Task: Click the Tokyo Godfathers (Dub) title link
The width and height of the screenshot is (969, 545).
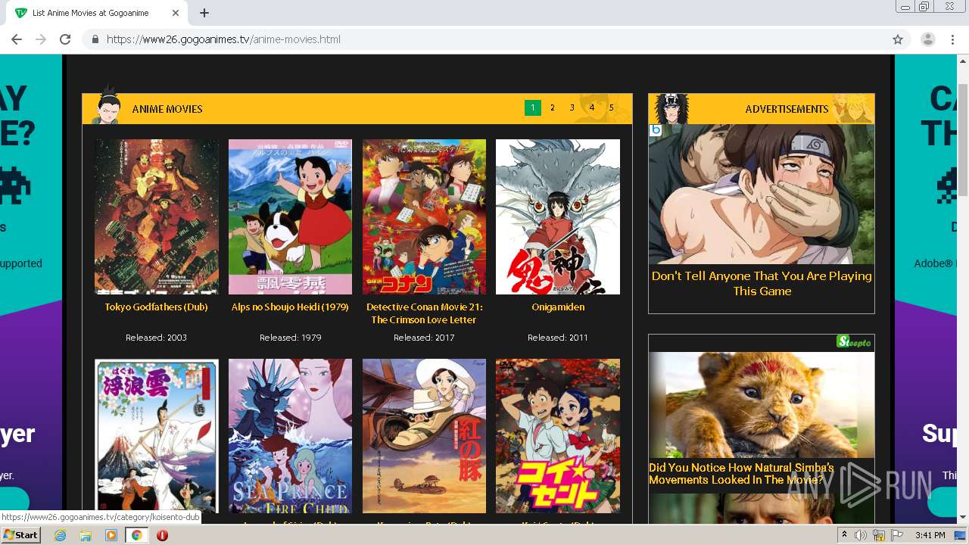Action: click(156, 307)
